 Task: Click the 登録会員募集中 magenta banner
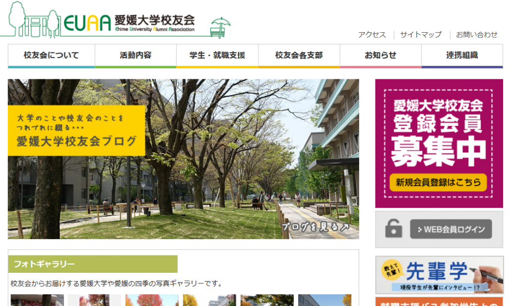439,143
